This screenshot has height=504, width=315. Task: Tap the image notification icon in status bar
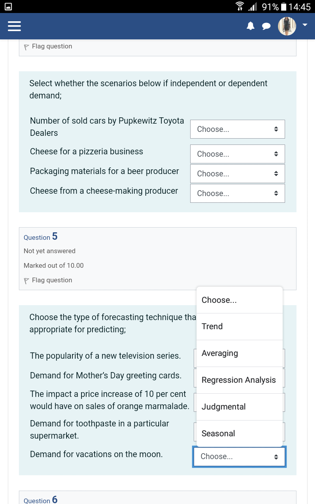(8, 7)
